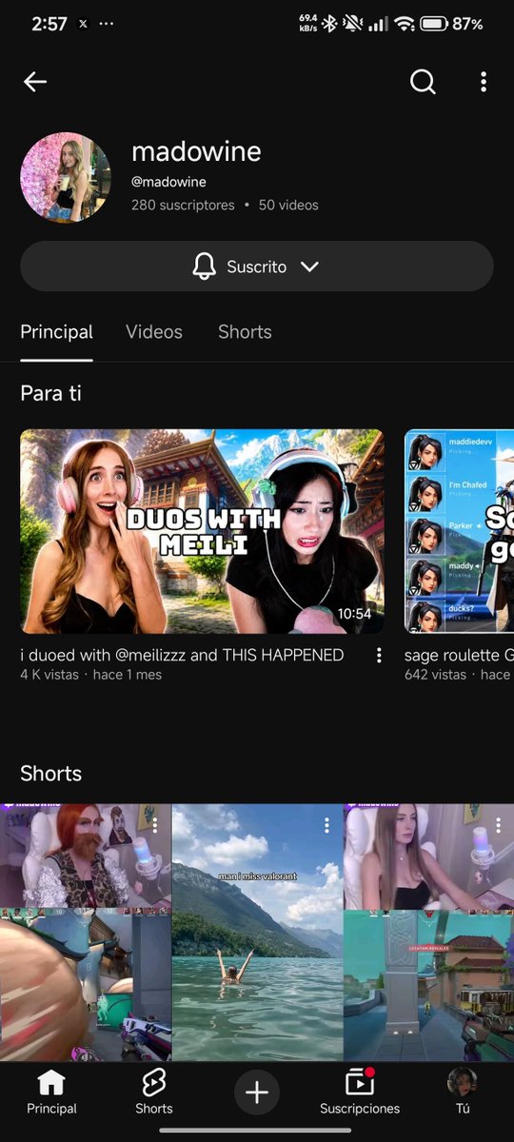Image resolution: width=514 pixels, height=1142 pixels.
Task: Tap the battery icon in status bar
Action: (434, 24)
